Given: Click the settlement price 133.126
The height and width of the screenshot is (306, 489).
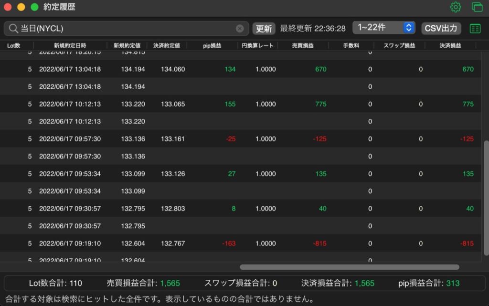Looking at the screenshot, I should 173,174.
